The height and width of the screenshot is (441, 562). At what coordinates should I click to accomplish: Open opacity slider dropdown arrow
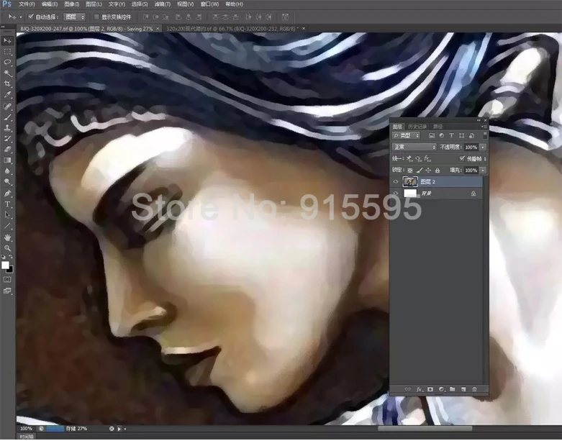point(483,147)
